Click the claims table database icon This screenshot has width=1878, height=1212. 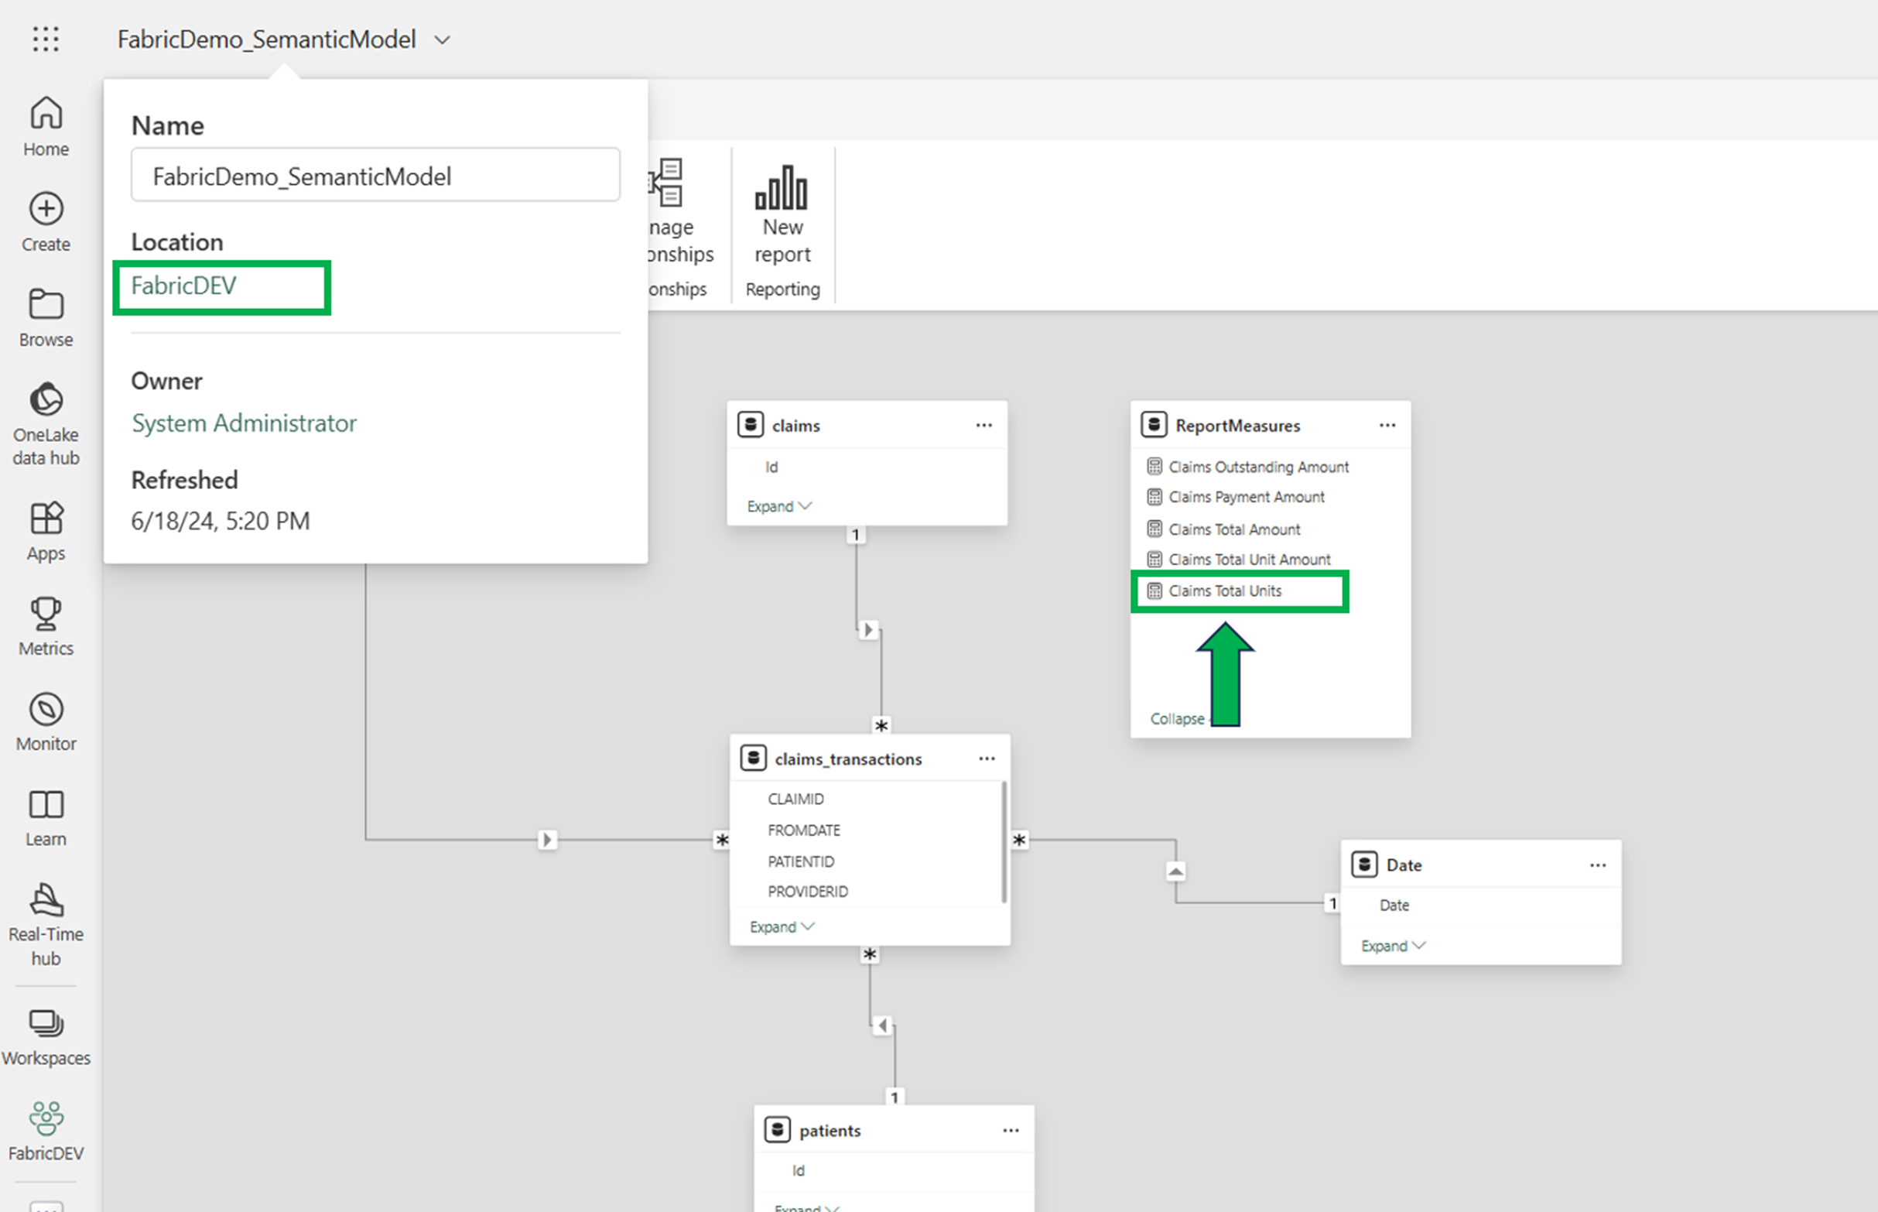pyautogui.click(x=751, y=425)
